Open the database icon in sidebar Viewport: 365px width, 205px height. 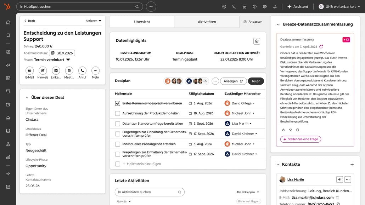tap(8, 131)
